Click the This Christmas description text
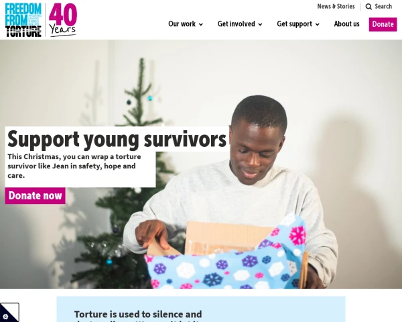This screenshot has height=322, width=402. pyautogui.click(x=74, y=166)
